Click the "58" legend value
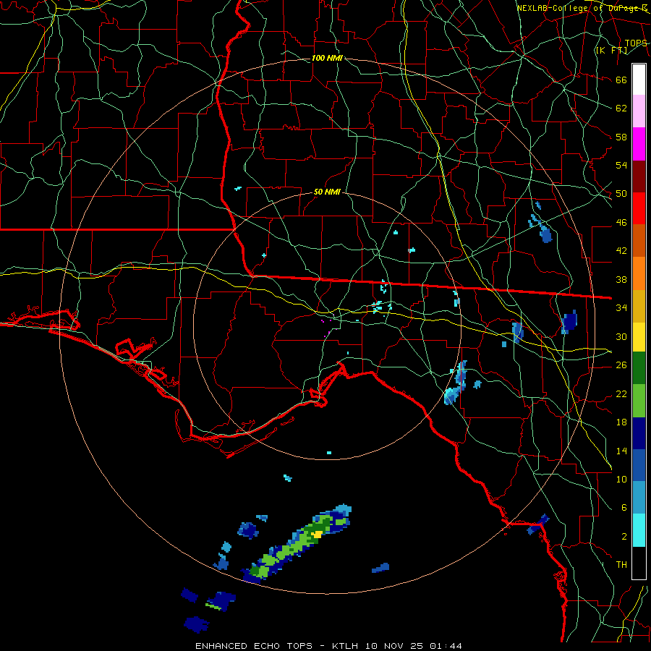Screen dimensions: 651x651 point(621,137)
